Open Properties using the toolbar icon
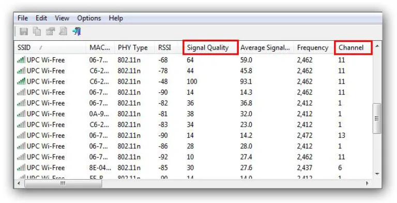This screenshot has height=203, width=397. click(50, 32)
